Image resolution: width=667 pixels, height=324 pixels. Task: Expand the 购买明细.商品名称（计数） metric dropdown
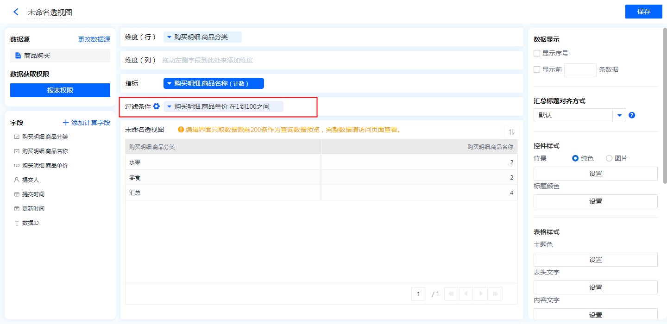[169, 83]
